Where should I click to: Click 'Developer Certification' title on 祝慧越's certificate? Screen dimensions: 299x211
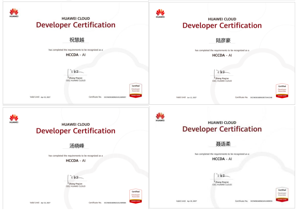(76, 25)
